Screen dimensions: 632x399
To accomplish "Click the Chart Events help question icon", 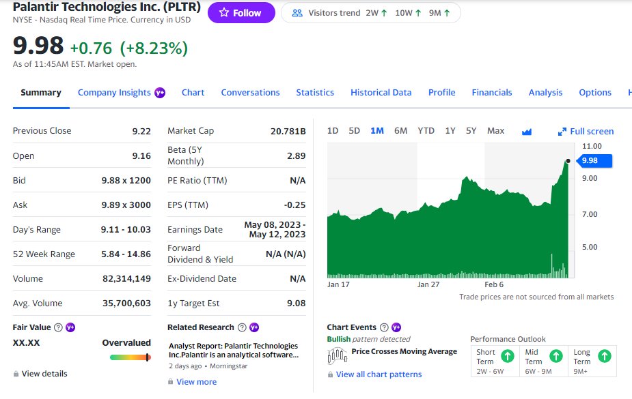I will 384,327.
